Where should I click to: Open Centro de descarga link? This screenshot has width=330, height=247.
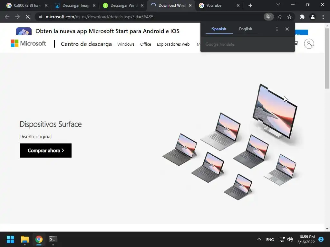[86, 44]
